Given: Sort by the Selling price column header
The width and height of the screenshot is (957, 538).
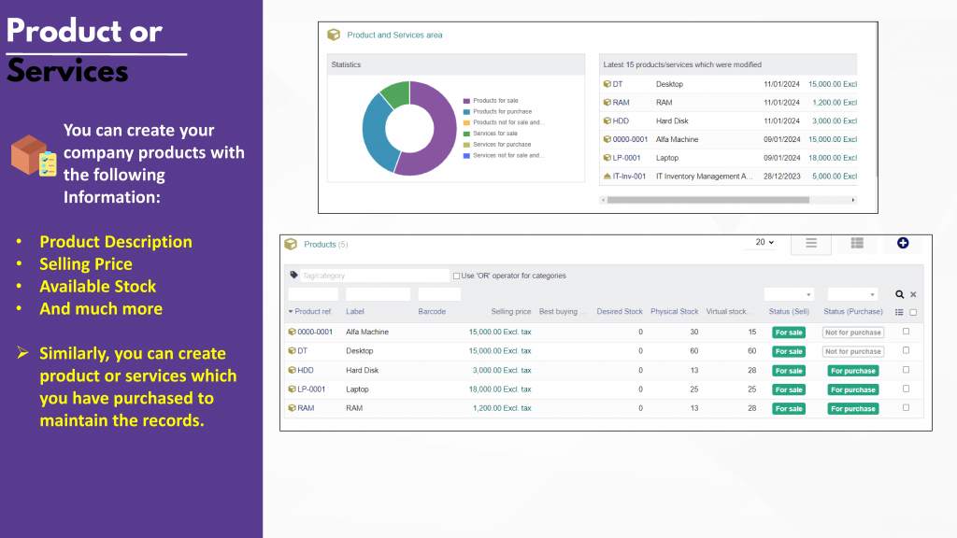Looking at the screenshot, I should (510, 311).
